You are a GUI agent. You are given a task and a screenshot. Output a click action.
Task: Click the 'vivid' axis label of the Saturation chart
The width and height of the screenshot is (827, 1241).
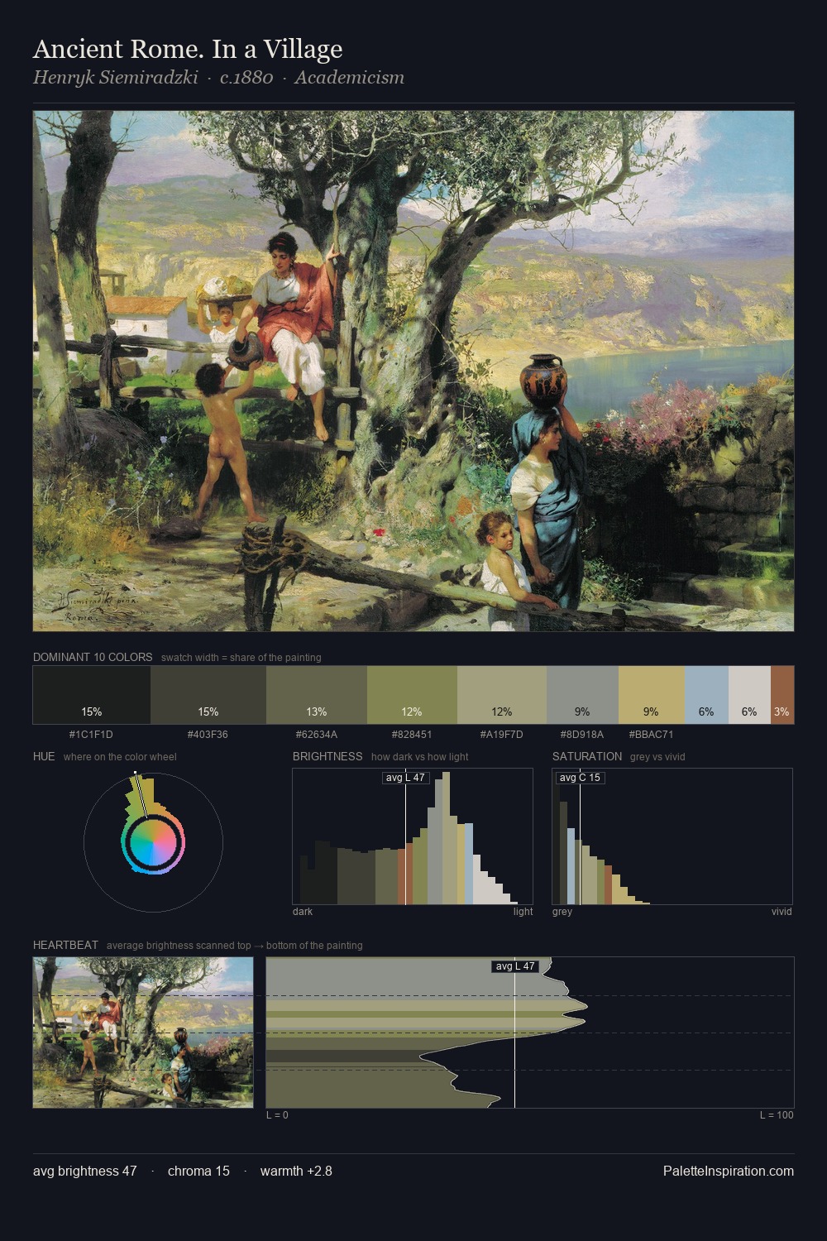(x=782, y=912)
